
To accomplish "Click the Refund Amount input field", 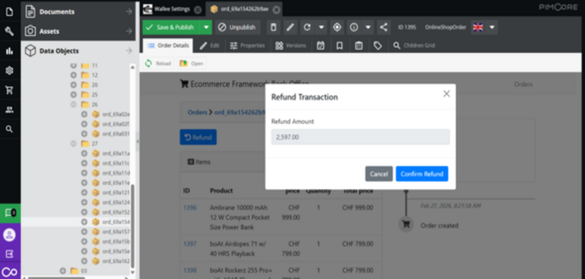I will point(360,137).
